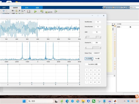Image resolution: width=139 pixels, height=104 pixels.
Task: Click the green Run button in MATLAB toolbar
Action: (x=35, y=11)
